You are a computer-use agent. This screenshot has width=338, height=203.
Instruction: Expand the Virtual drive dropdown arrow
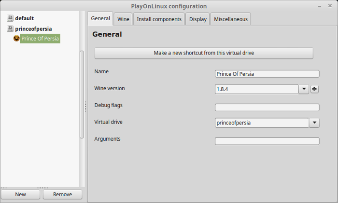click(314, 122)
